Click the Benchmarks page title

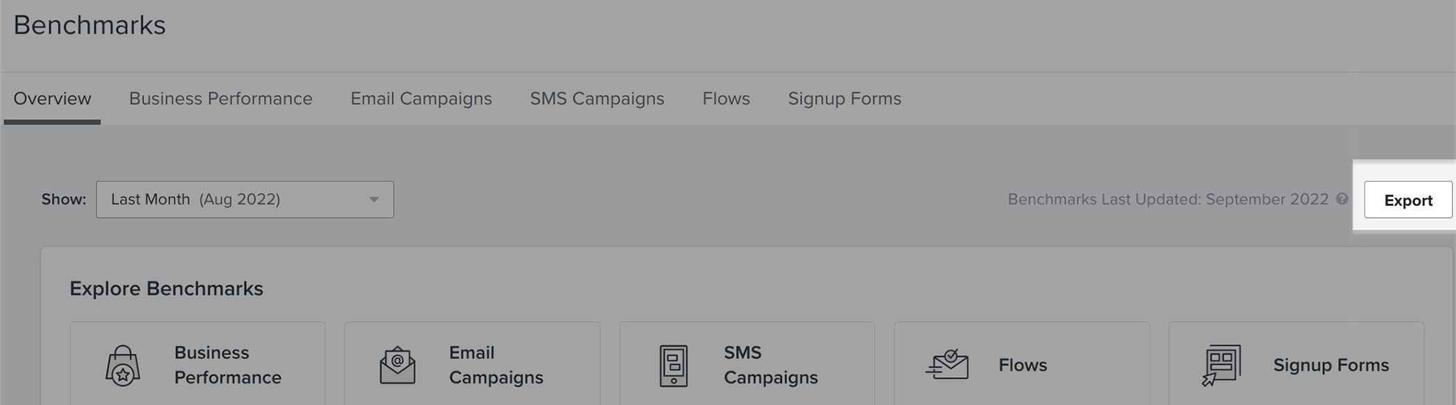click(x=89, y=25)
